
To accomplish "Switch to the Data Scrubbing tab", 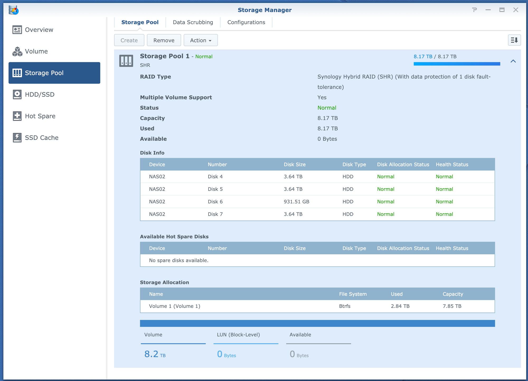I will (193, 22).
